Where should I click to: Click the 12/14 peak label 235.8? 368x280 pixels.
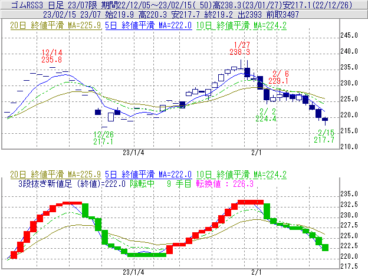coord(51,60)
